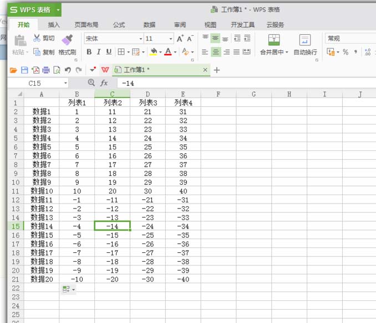
Task: Click the increase indent icon
Action: 247,38
